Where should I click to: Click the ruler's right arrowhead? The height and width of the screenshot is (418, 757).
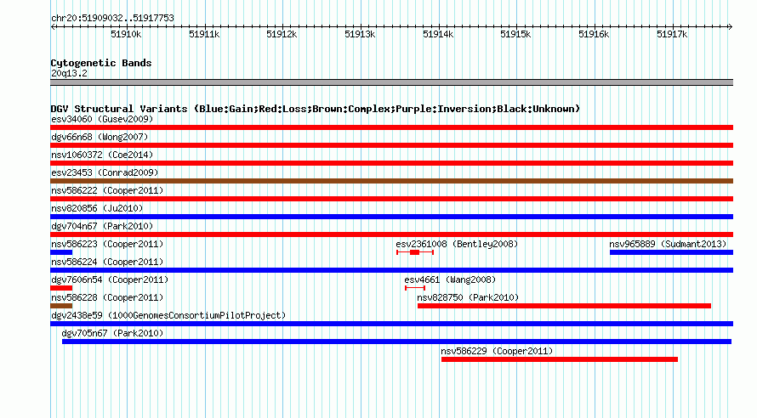pos(731,27)
